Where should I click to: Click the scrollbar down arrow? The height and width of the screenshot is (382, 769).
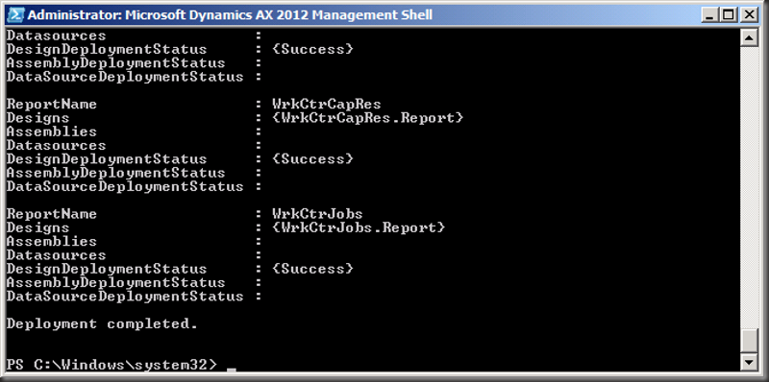point(750,362)
